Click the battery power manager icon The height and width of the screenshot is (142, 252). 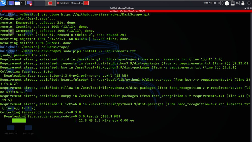[x=233, y=3]
